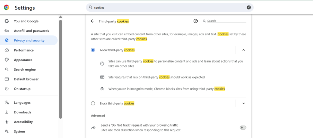This screenshot has width=313, height=138.
Task: Click the Search engine magnifier icon in the sidebar
Action: point(7,70)
